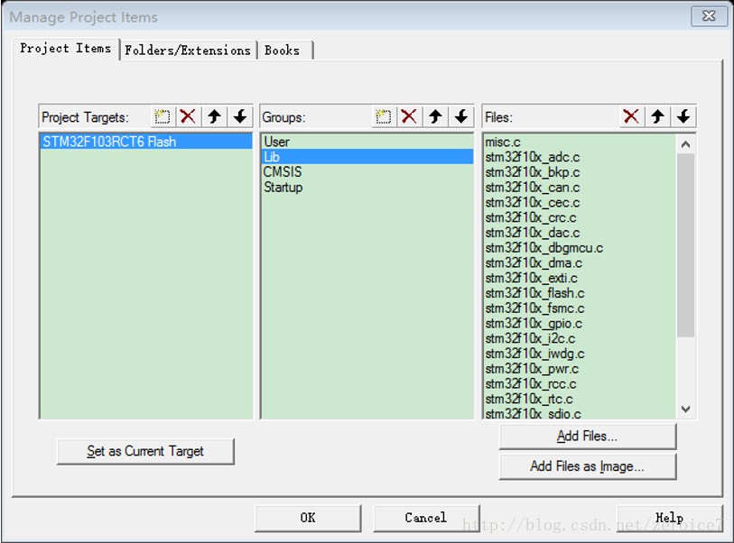734x543 pixels.
Task: Move selected file down
Action: tap(683, 116)
